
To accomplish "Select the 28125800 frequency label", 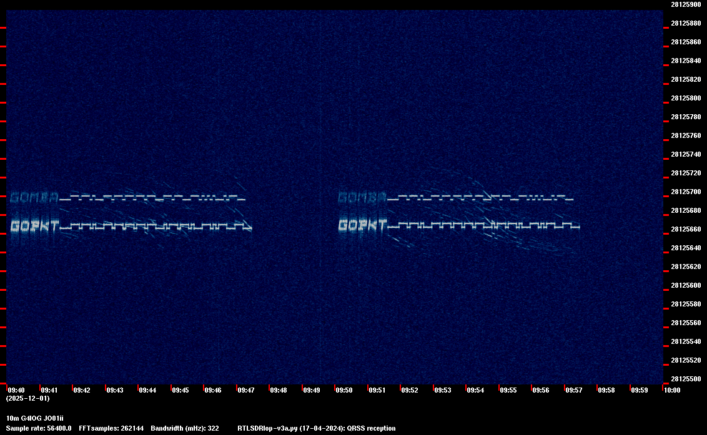I will (686, 98).
